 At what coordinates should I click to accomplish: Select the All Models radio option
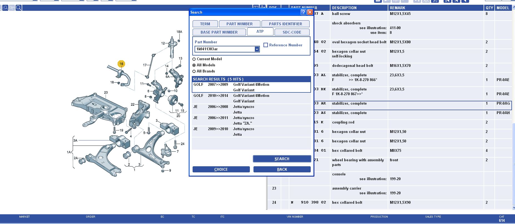pyautogui.click(x=194, y=65)
